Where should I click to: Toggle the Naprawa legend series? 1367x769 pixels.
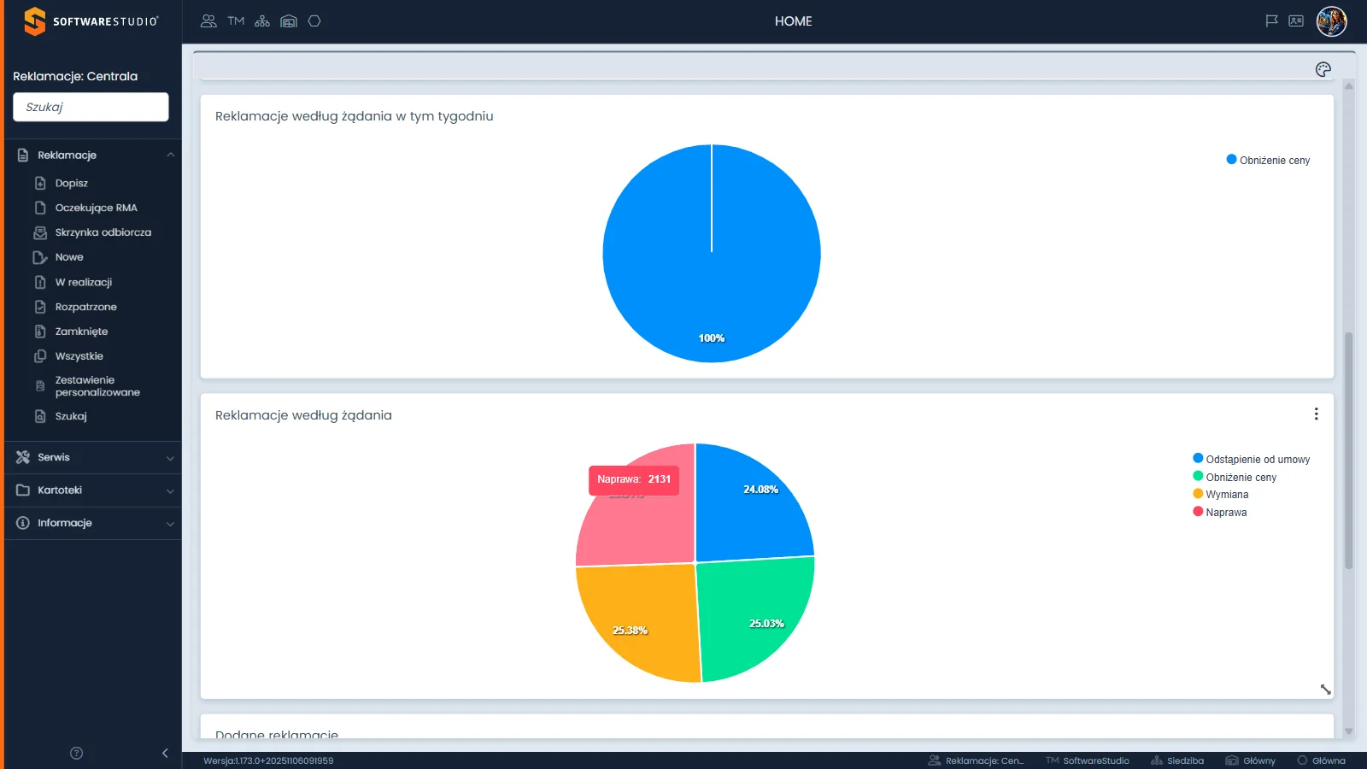[x=1220, y=512]
